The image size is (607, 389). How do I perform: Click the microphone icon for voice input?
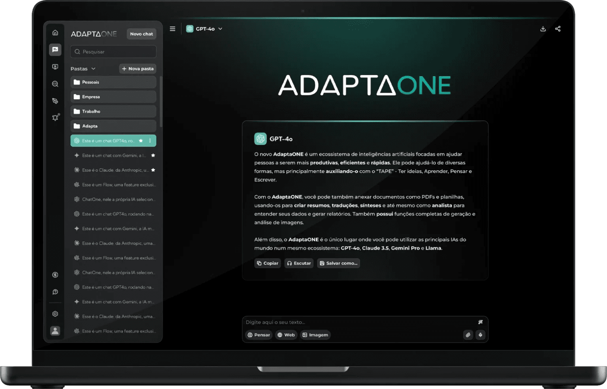click(x=481, y=335)
